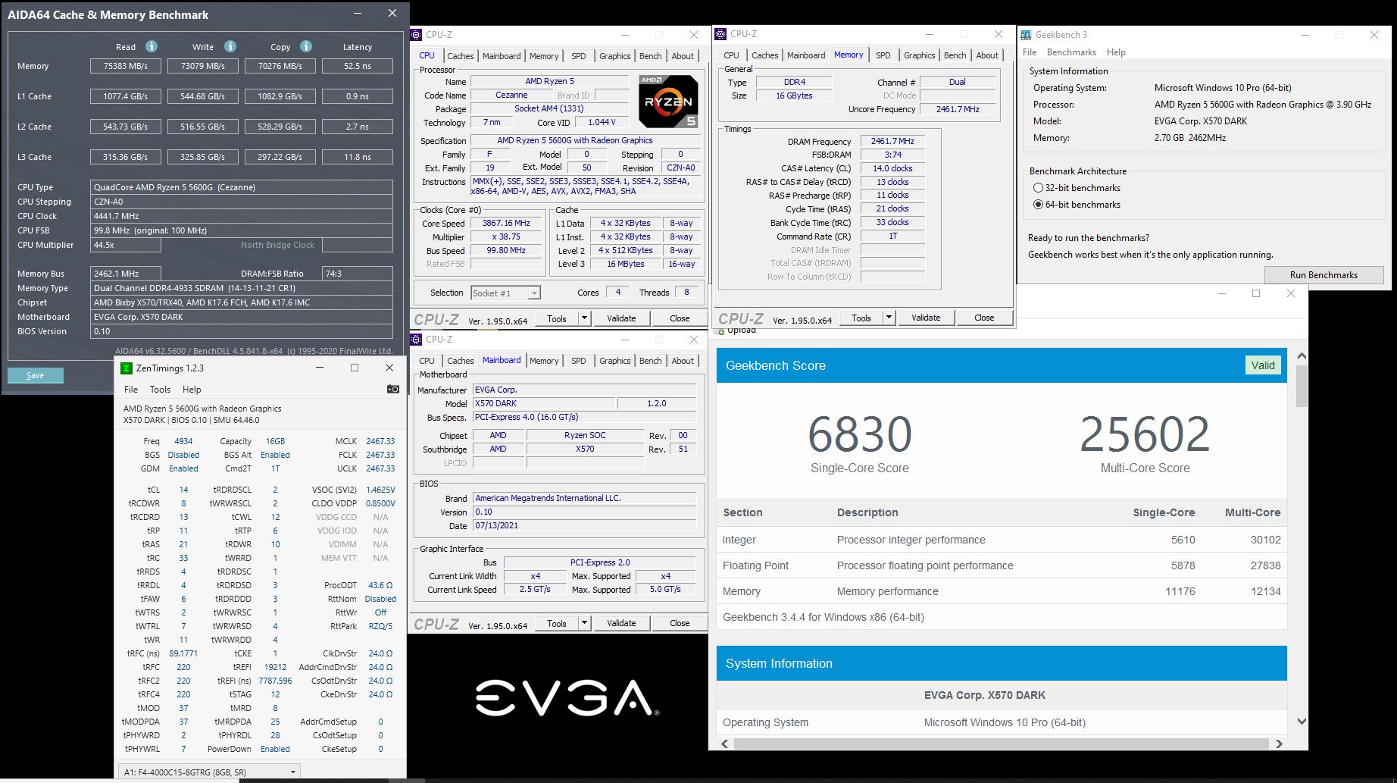
Task: Click the EVGA logo below CPU-Z
Action: pos(567,697)
